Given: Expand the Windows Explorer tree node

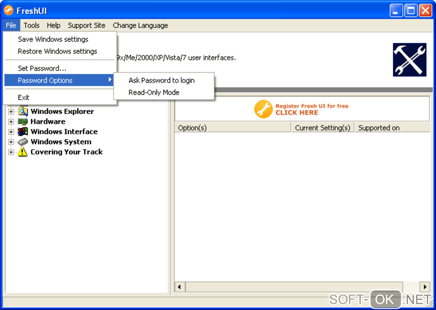Looking at the screenshot, I should 11,112.
